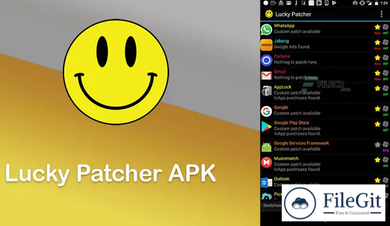The width and height of the screenshot is (390, 226).
Task: Click the clover icon in the AppLock row
Action: coord(385,88)
